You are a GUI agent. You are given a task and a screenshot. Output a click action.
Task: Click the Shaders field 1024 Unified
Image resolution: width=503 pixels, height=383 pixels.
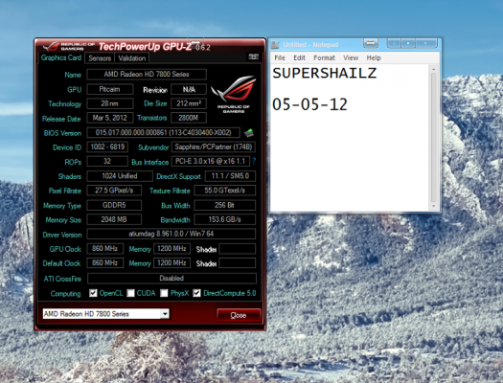point(120,176)
